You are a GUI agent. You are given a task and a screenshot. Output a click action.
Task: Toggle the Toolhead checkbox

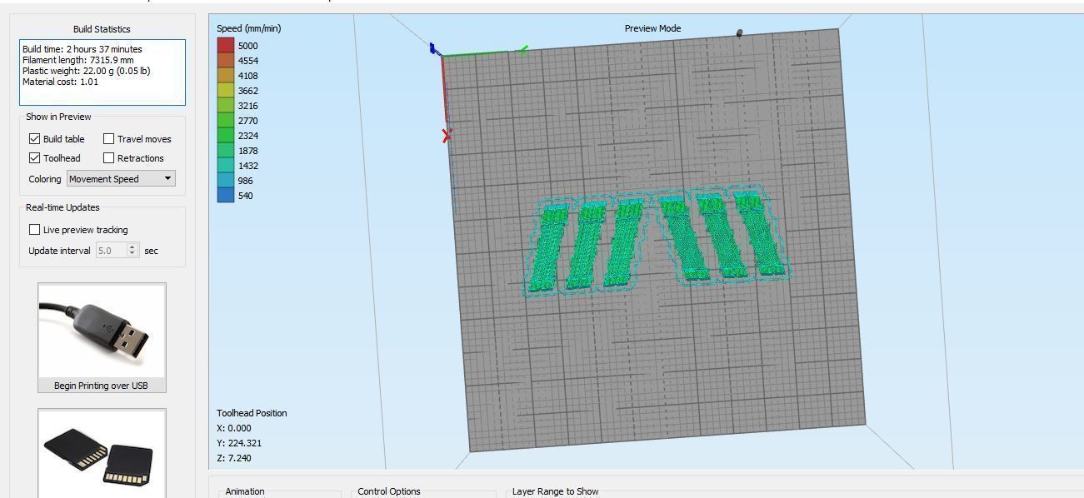click(34, 158)
